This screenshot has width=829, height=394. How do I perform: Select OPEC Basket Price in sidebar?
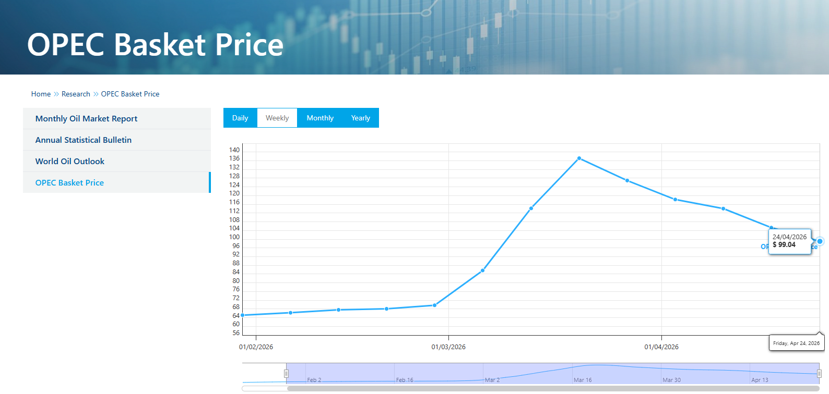[x=69, y=183]
